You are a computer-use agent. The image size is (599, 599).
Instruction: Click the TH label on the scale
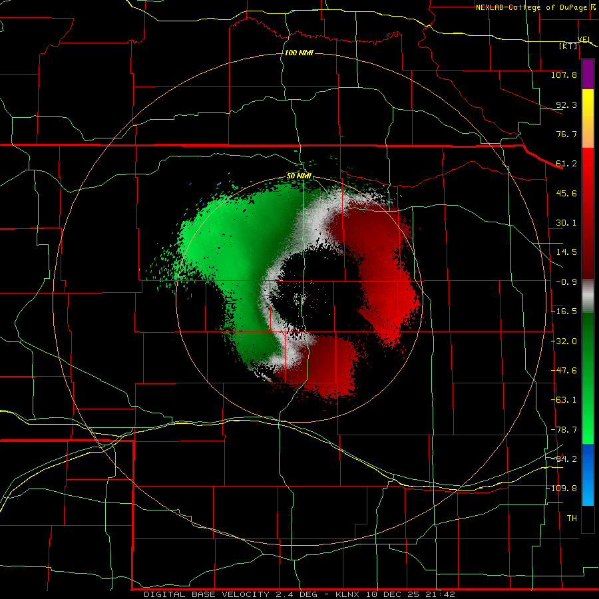coord(572,518)
